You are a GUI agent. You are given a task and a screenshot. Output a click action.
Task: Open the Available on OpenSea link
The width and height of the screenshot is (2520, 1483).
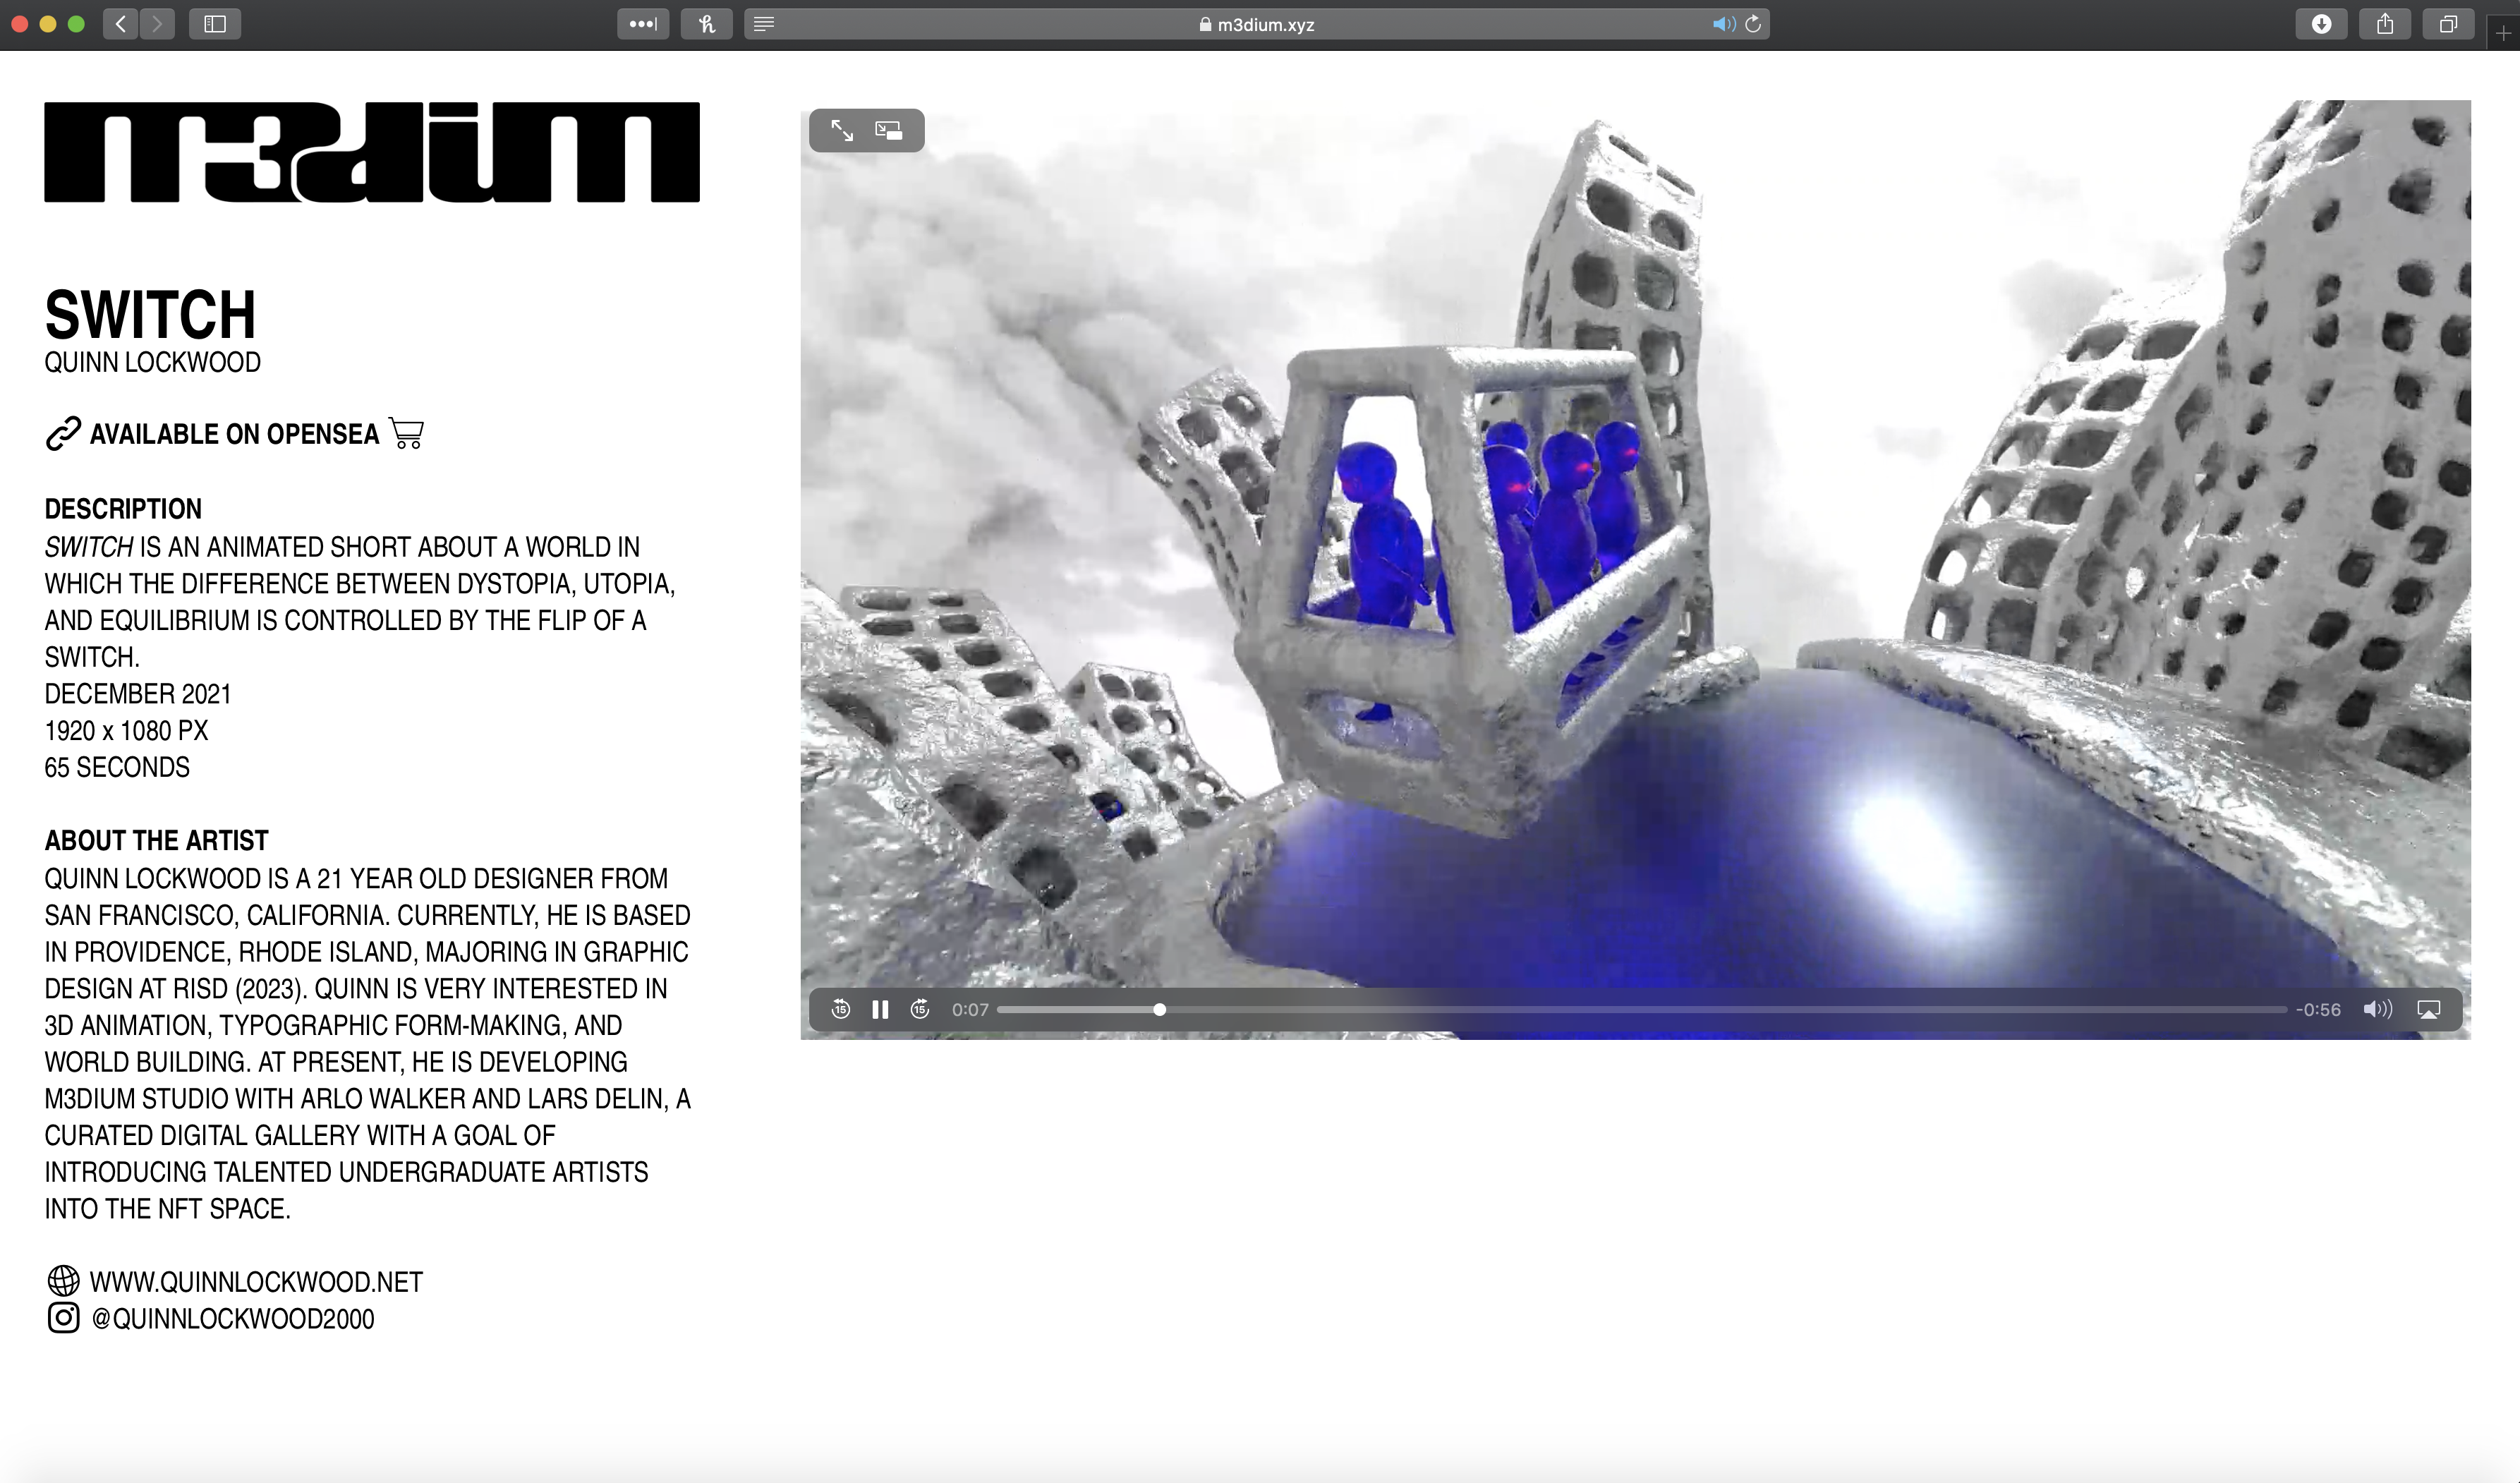233,434
